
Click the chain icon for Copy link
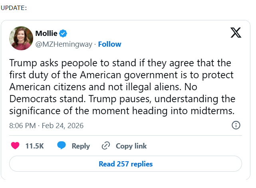[x=106, y=146]
